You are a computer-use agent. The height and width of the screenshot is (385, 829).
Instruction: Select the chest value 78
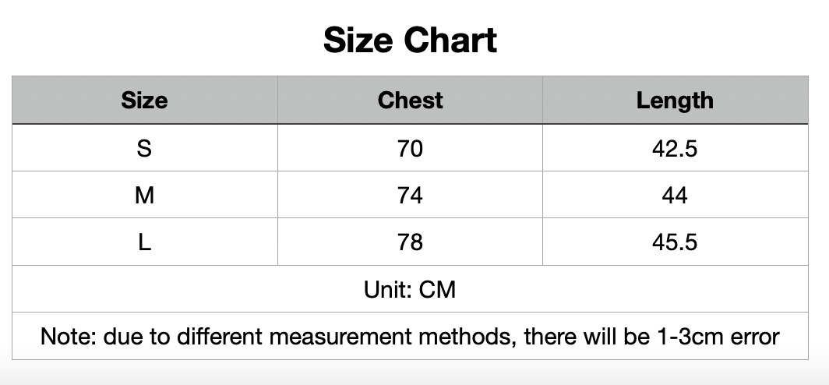[410, 242]
